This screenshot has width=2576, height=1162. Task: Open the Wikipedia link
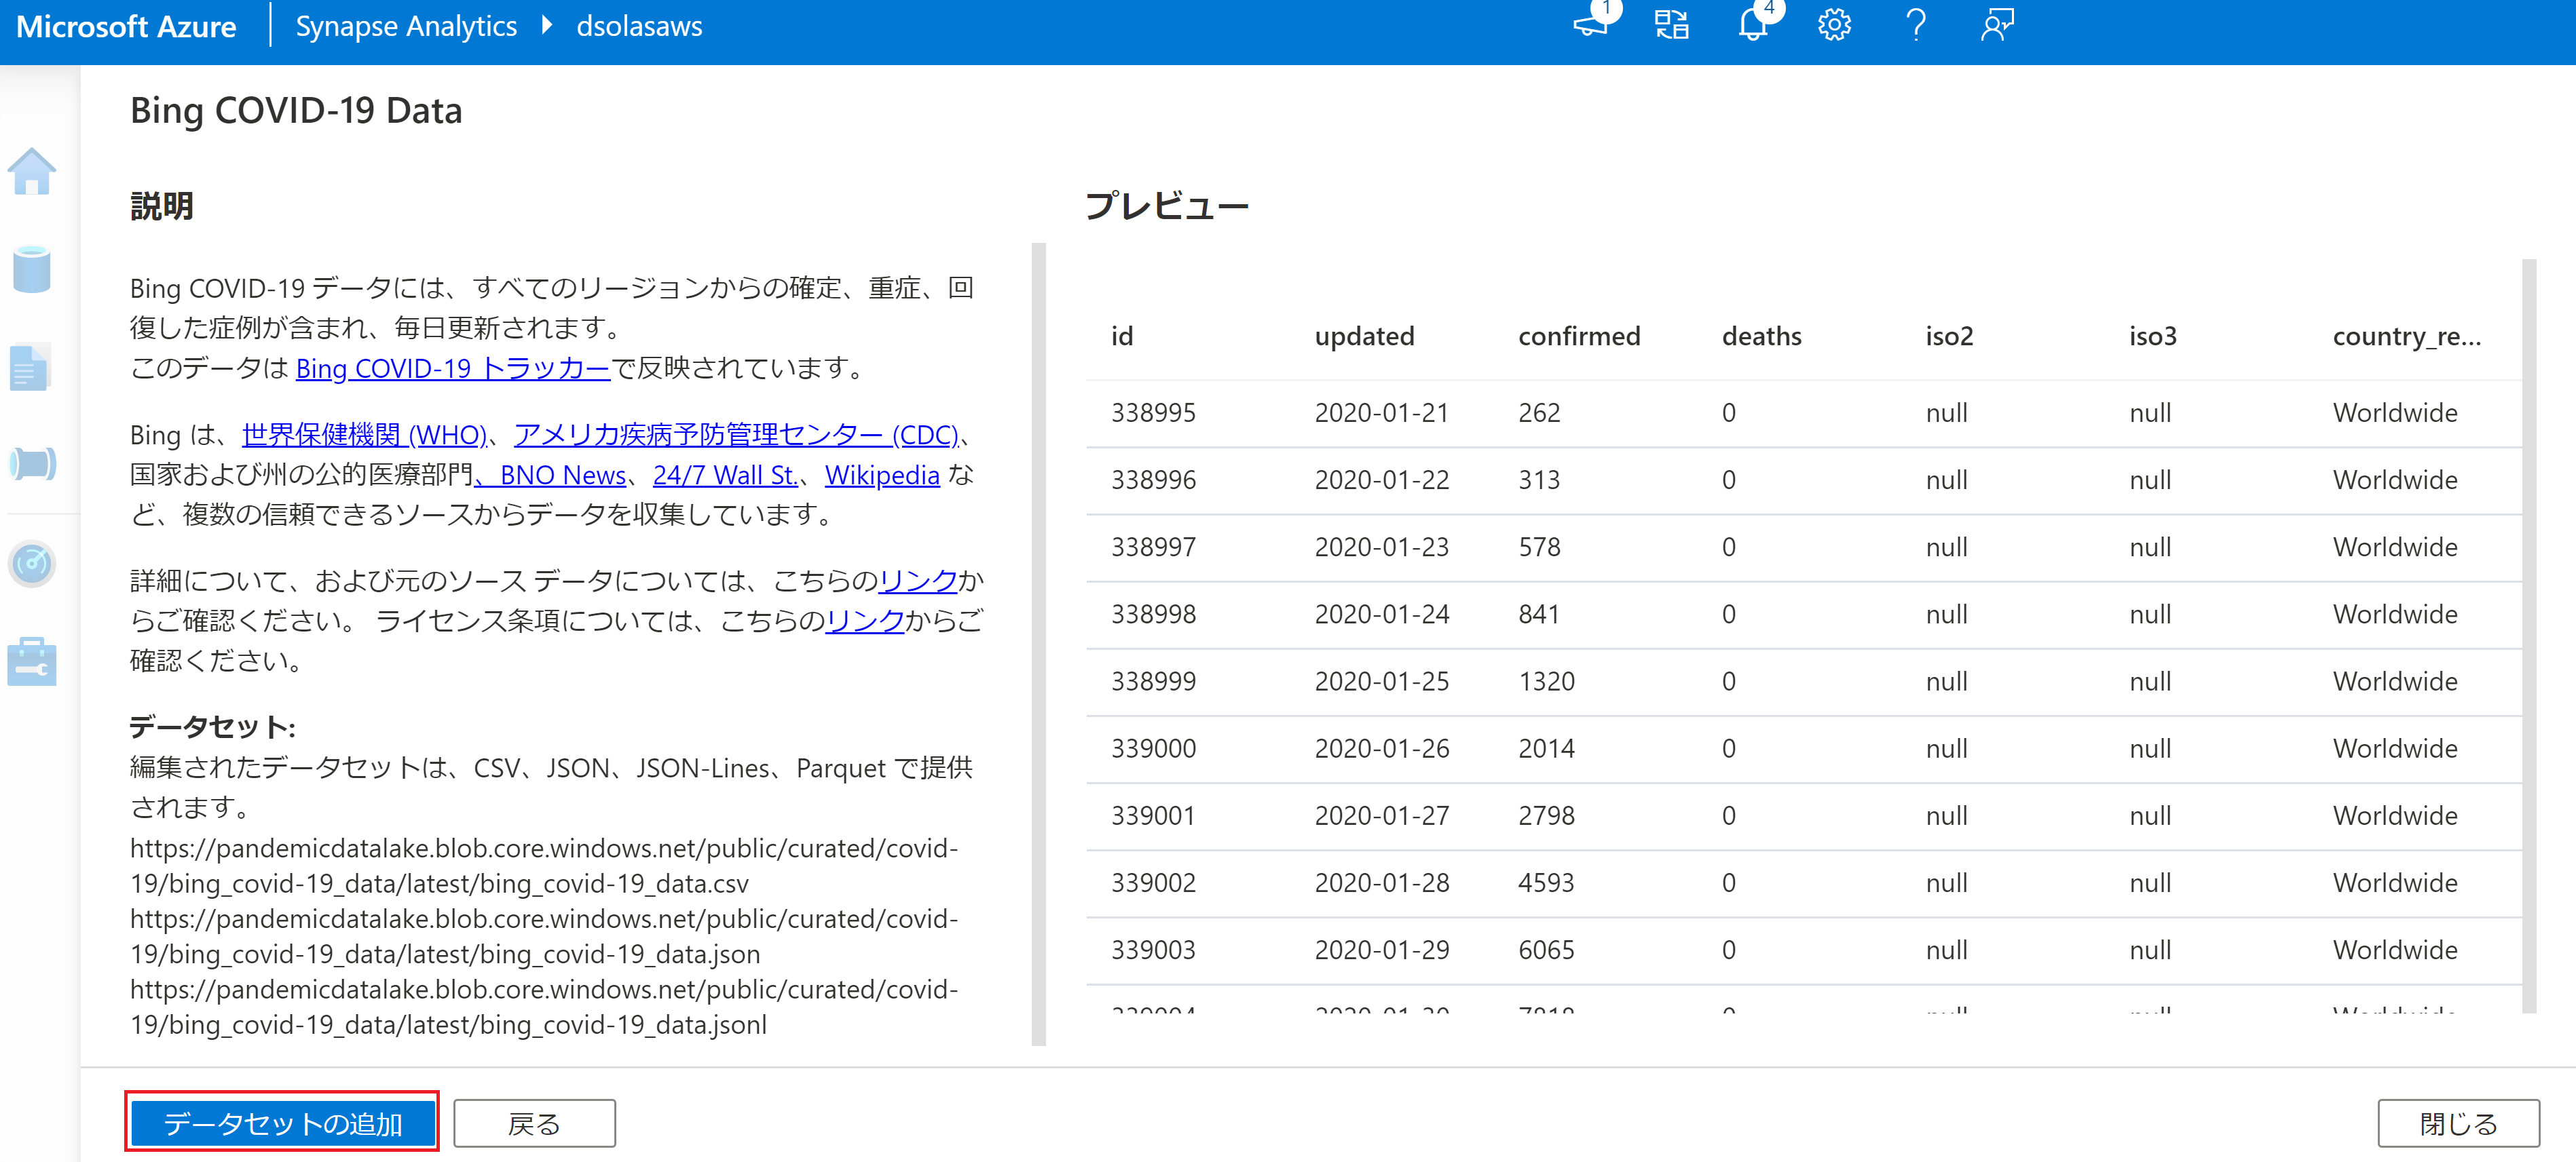click(x=881, y=476)
